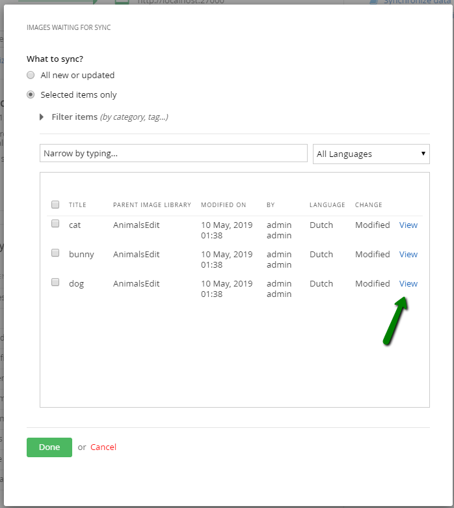The width and height of the screenshot is (454, 508).
Task: Check the box for the 'cat' row
Action: 55,223
